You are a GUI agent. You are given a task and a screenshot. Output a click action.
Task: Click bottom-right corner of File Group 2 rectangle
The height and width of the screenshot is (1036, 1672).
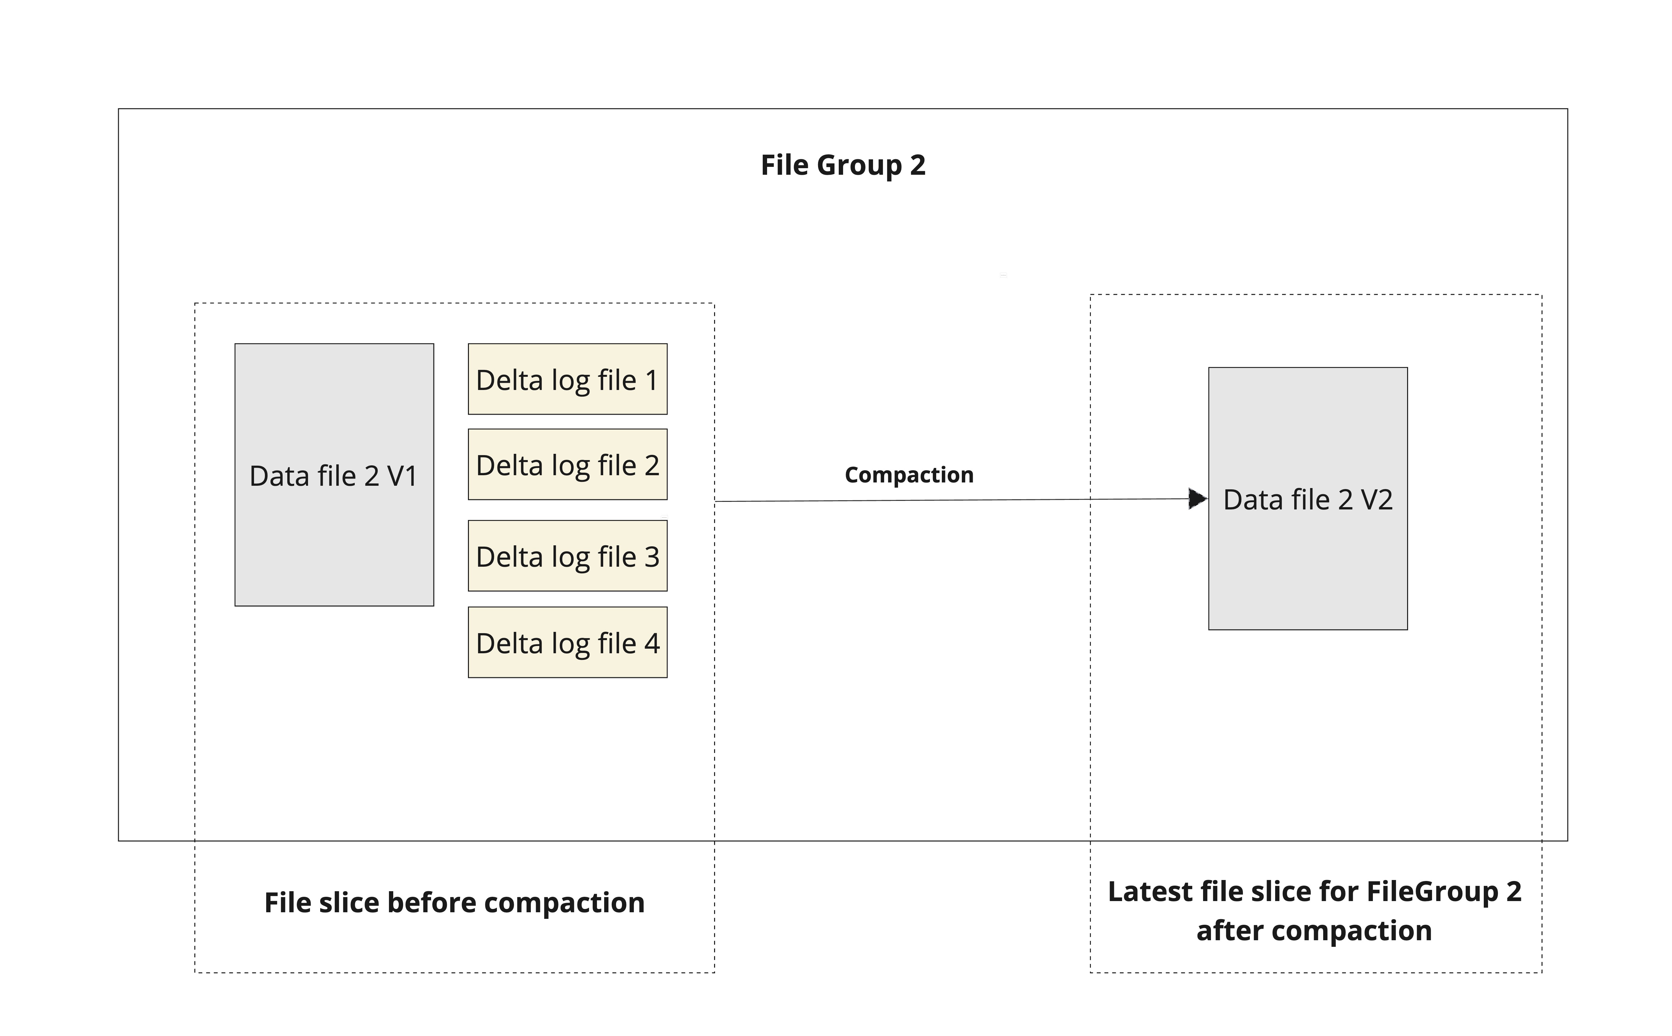[x=1567, y=841]
